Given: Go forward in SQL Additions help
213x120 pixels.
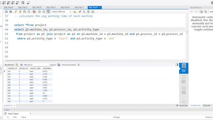Looking at the screenshot, I should (x=196, y=12).
